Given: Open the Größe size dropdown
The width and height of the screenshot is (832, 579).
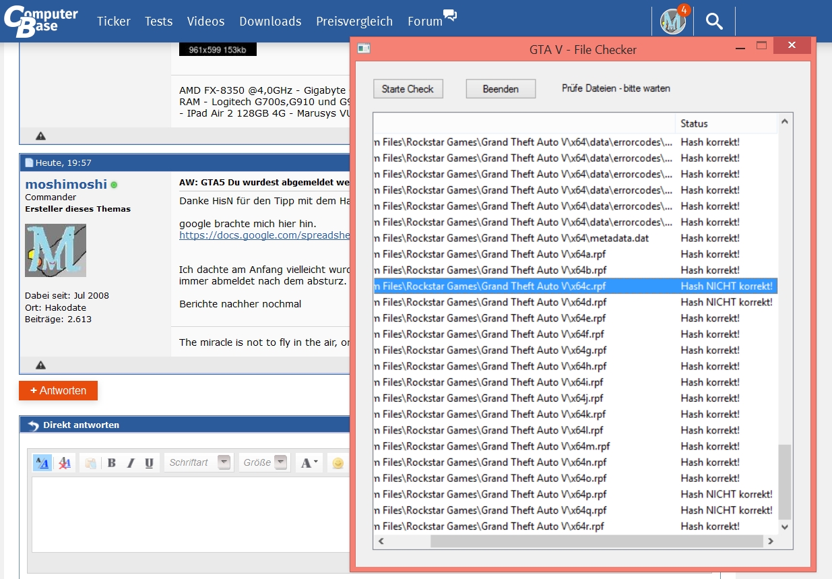Looking at the screenshot, I should click(x=264, y=462).
